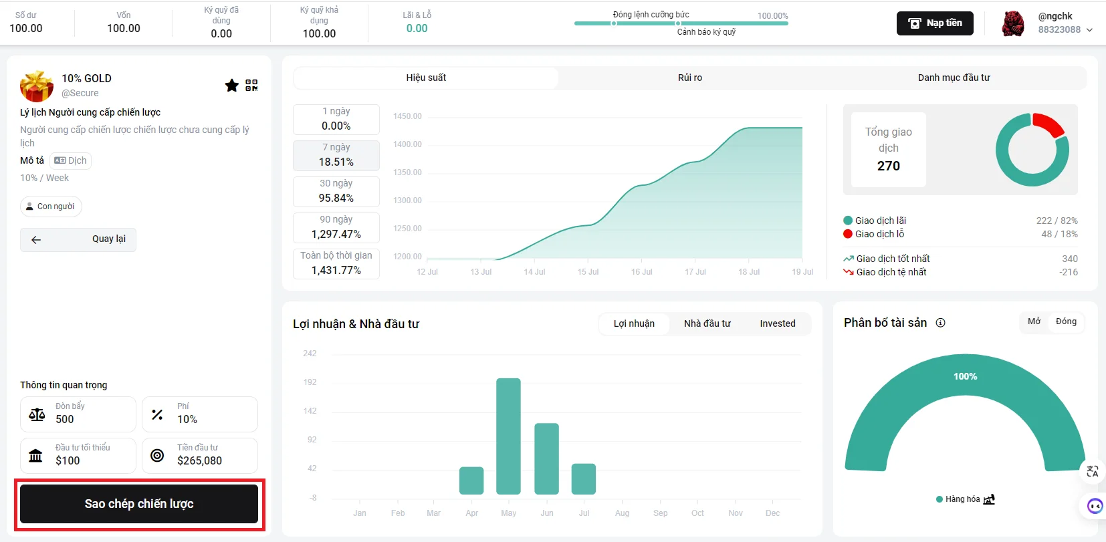
Task: Select the Toàn bộ thời gian period
Action: click(x=336, y=263)
